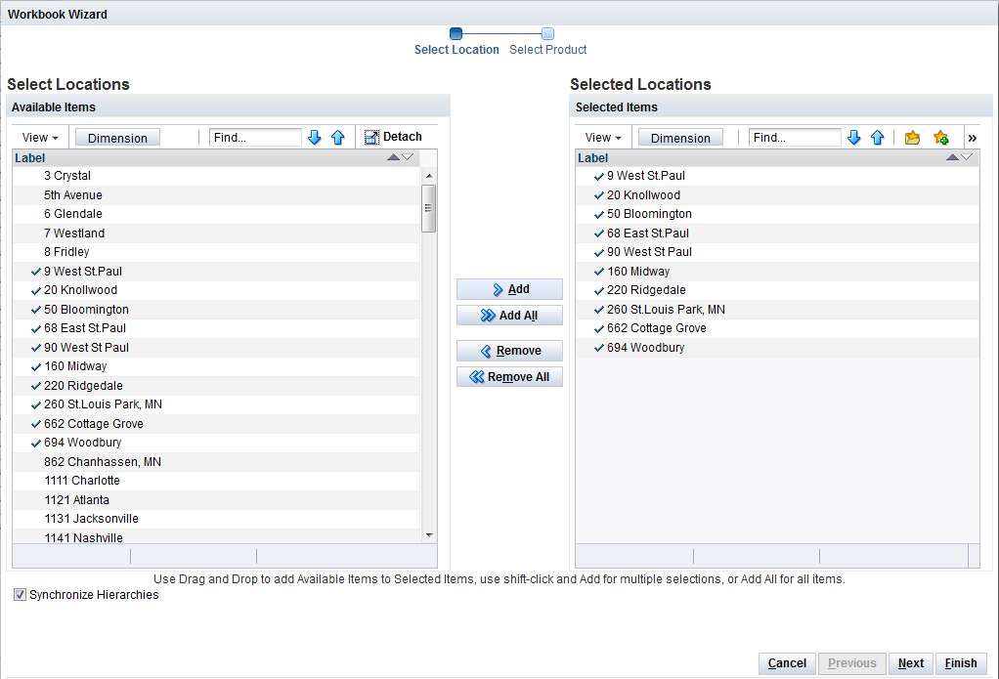The height and width of the screenshot is (679, 999).
Task: Select 1131 Jacksonville in Available Items
Action: tap(216, 519)
